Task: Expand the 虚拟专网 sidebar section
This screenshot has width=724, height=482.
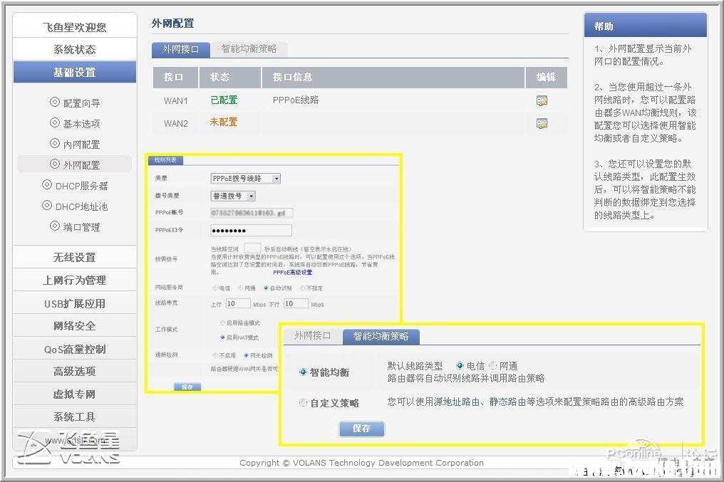Action: coord(75,394)
